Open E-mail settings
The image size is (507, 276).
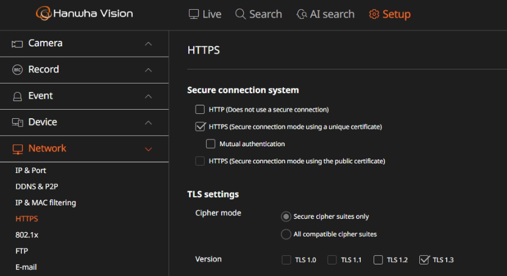click(x=26, y=267)
